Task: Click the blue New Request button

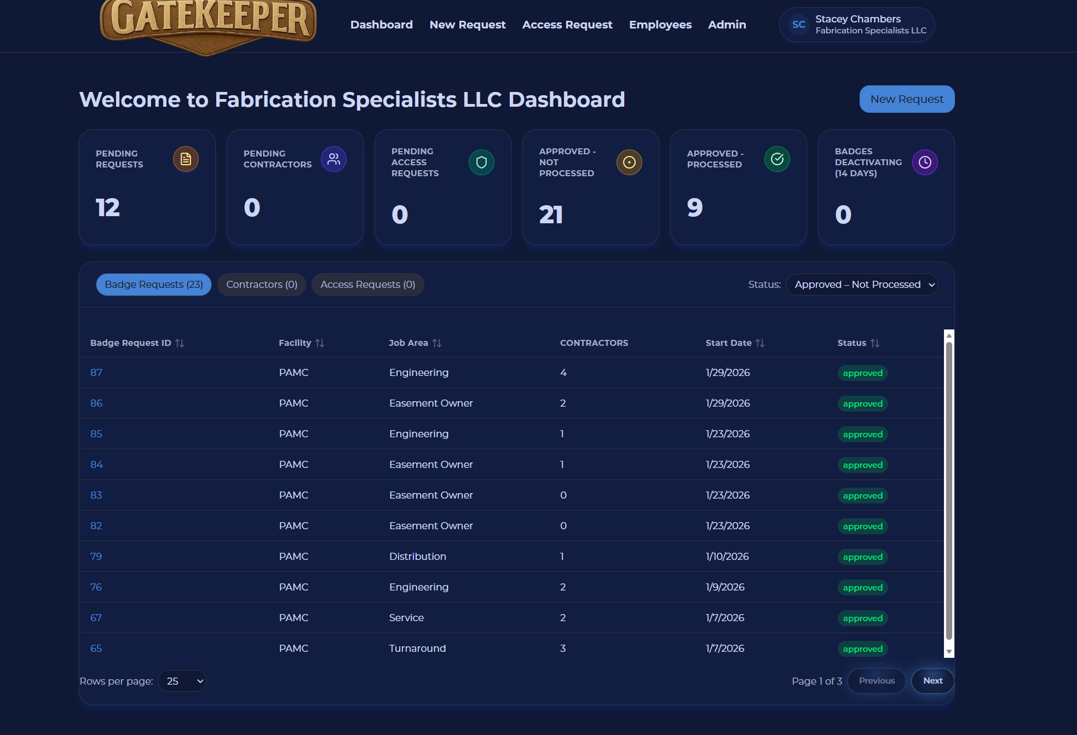Action: [907, 99]
